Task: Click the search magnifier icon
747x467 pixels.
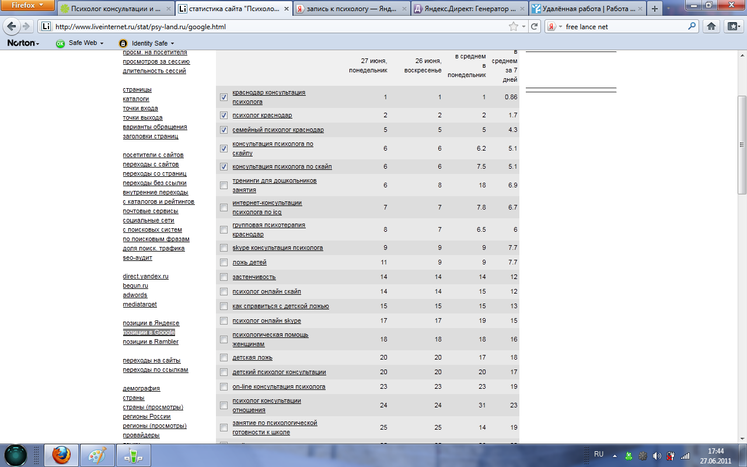Action: coord(692,26)
